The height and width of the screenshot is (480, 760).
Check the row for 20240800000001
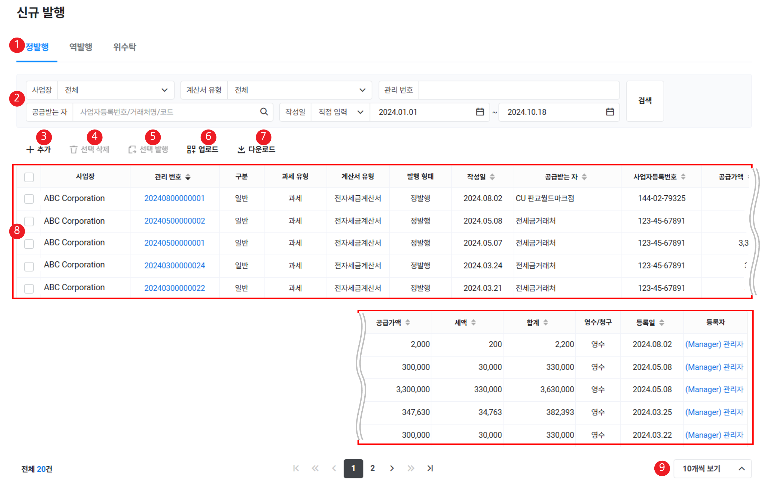pyautogui.click(x=29, y=199)
